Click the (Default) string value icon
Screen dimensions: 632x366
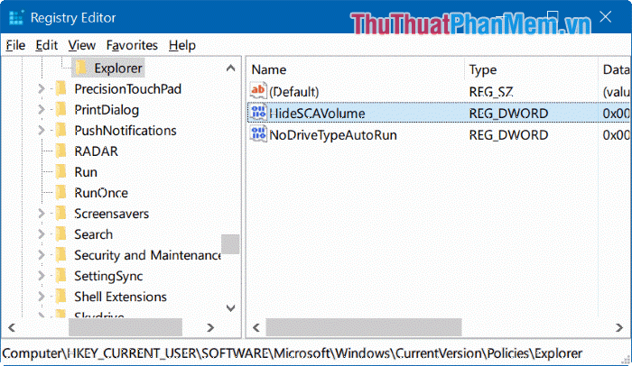pos(258,90)
